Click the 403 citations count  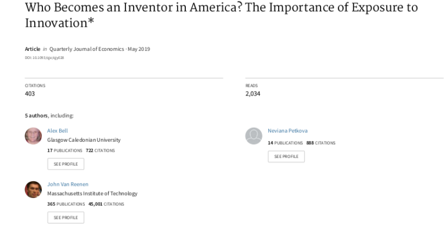tap(30, 94)
